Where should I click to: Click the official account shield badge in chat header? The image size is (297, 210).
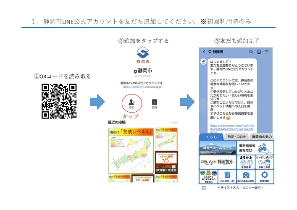(x=210, y=52)
